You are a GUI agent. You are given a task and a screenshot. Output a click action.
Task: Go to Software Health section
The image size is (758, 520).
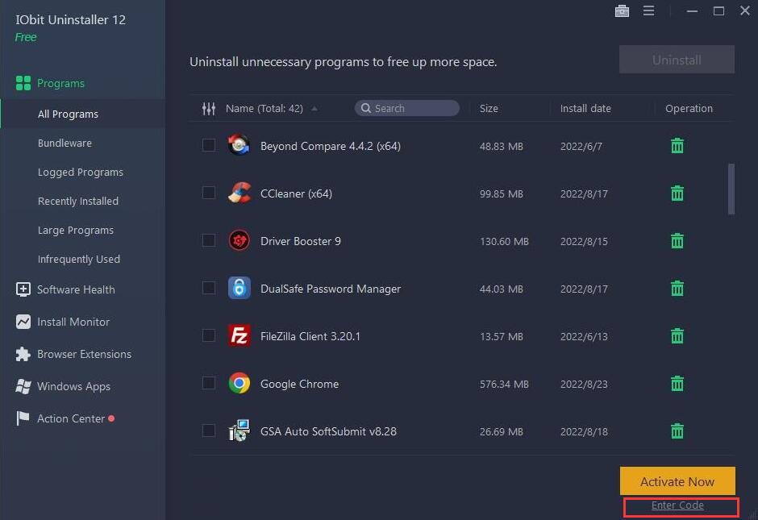click(x=76, y=289)
